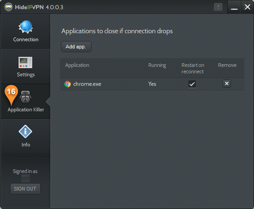Click the HideIPVPN logo in title bar

click(x=8, y=7)
